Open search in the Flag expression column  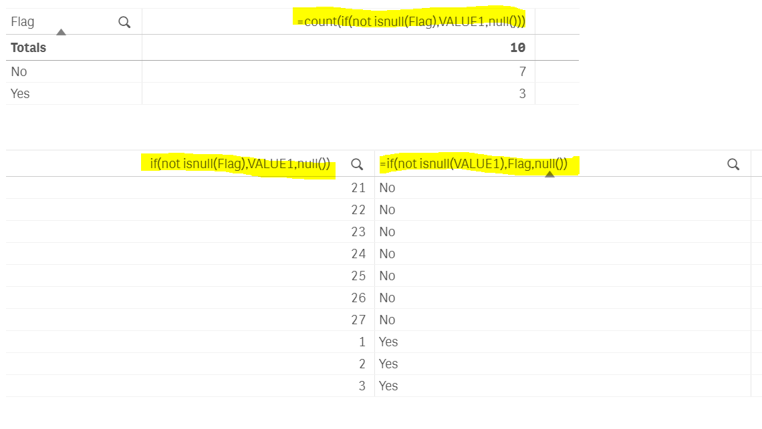click(x=733, y=164)
